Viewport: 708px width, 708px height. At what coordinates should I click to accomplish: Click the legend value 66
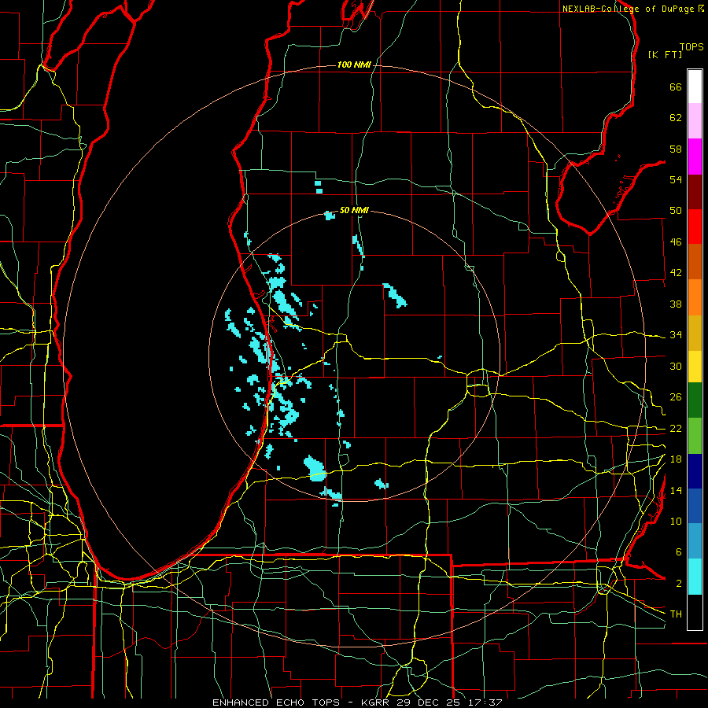676,87
